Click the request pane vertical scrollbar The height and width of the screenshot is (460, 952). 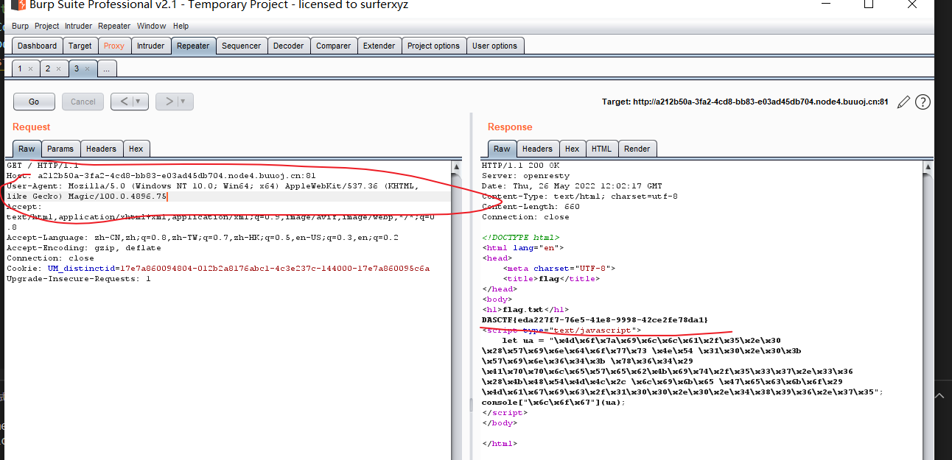[457, 310]
